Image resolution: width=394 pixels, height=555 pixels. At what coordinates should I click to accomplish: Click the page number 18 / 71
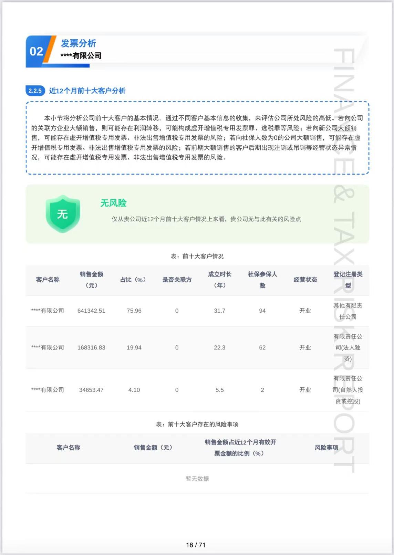[x=195, y=545]
